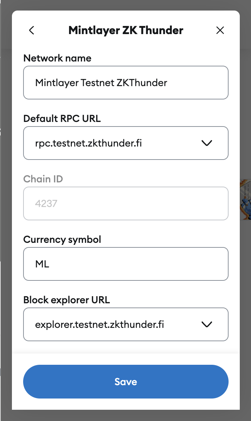This screenshot has width=251, height=421.
Task: Close the Mintlayer ZK Thunder dialog
Action: tap(220, 31)
